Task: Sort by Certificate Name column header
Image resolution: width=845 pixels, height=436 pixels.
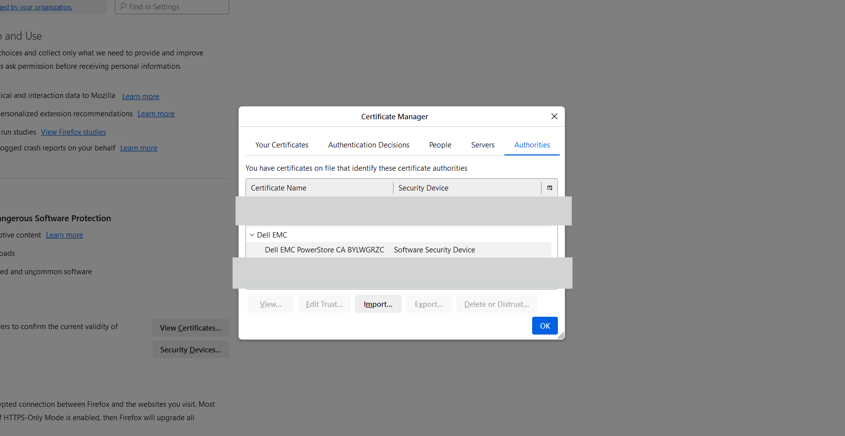Action: [x=319, y=188]
